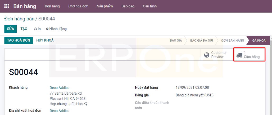Viewport: 272px width, 115px height.
Task: Select the ĐƠN BÁN HÀNG status stage
Action: coord(233,41)
